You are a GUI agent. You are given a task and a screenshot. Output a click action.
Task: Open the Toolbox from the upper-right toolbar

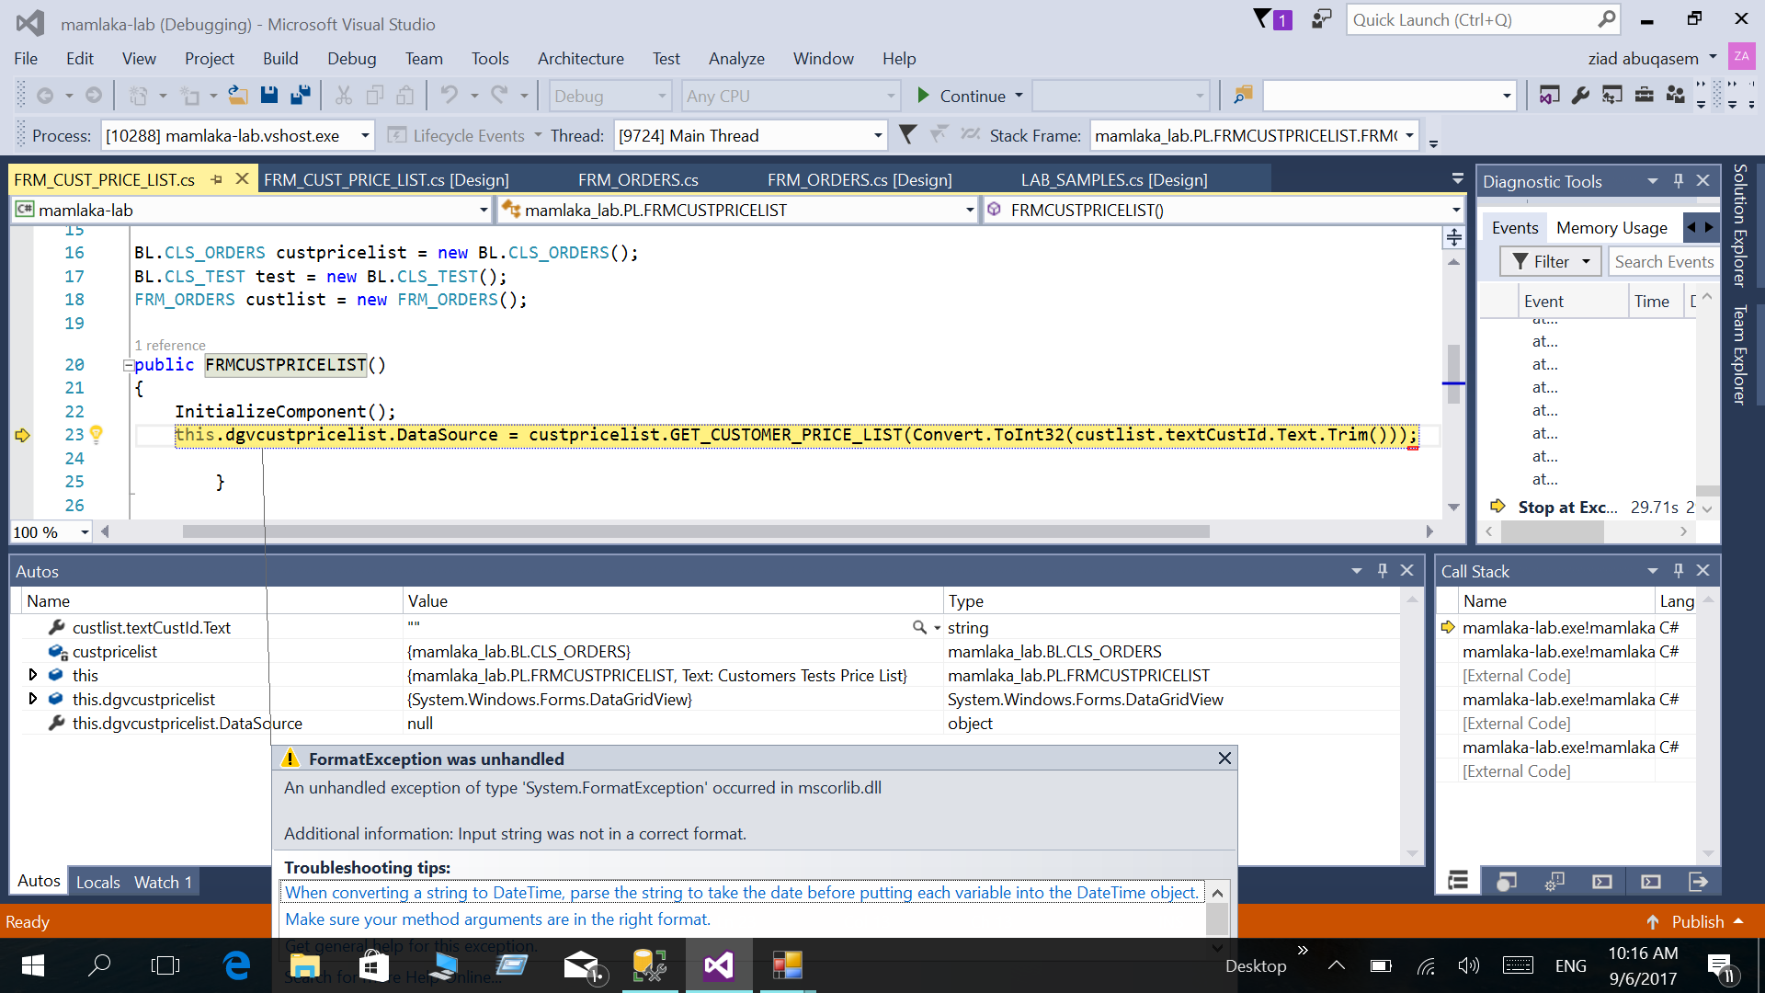(1645, 95)
